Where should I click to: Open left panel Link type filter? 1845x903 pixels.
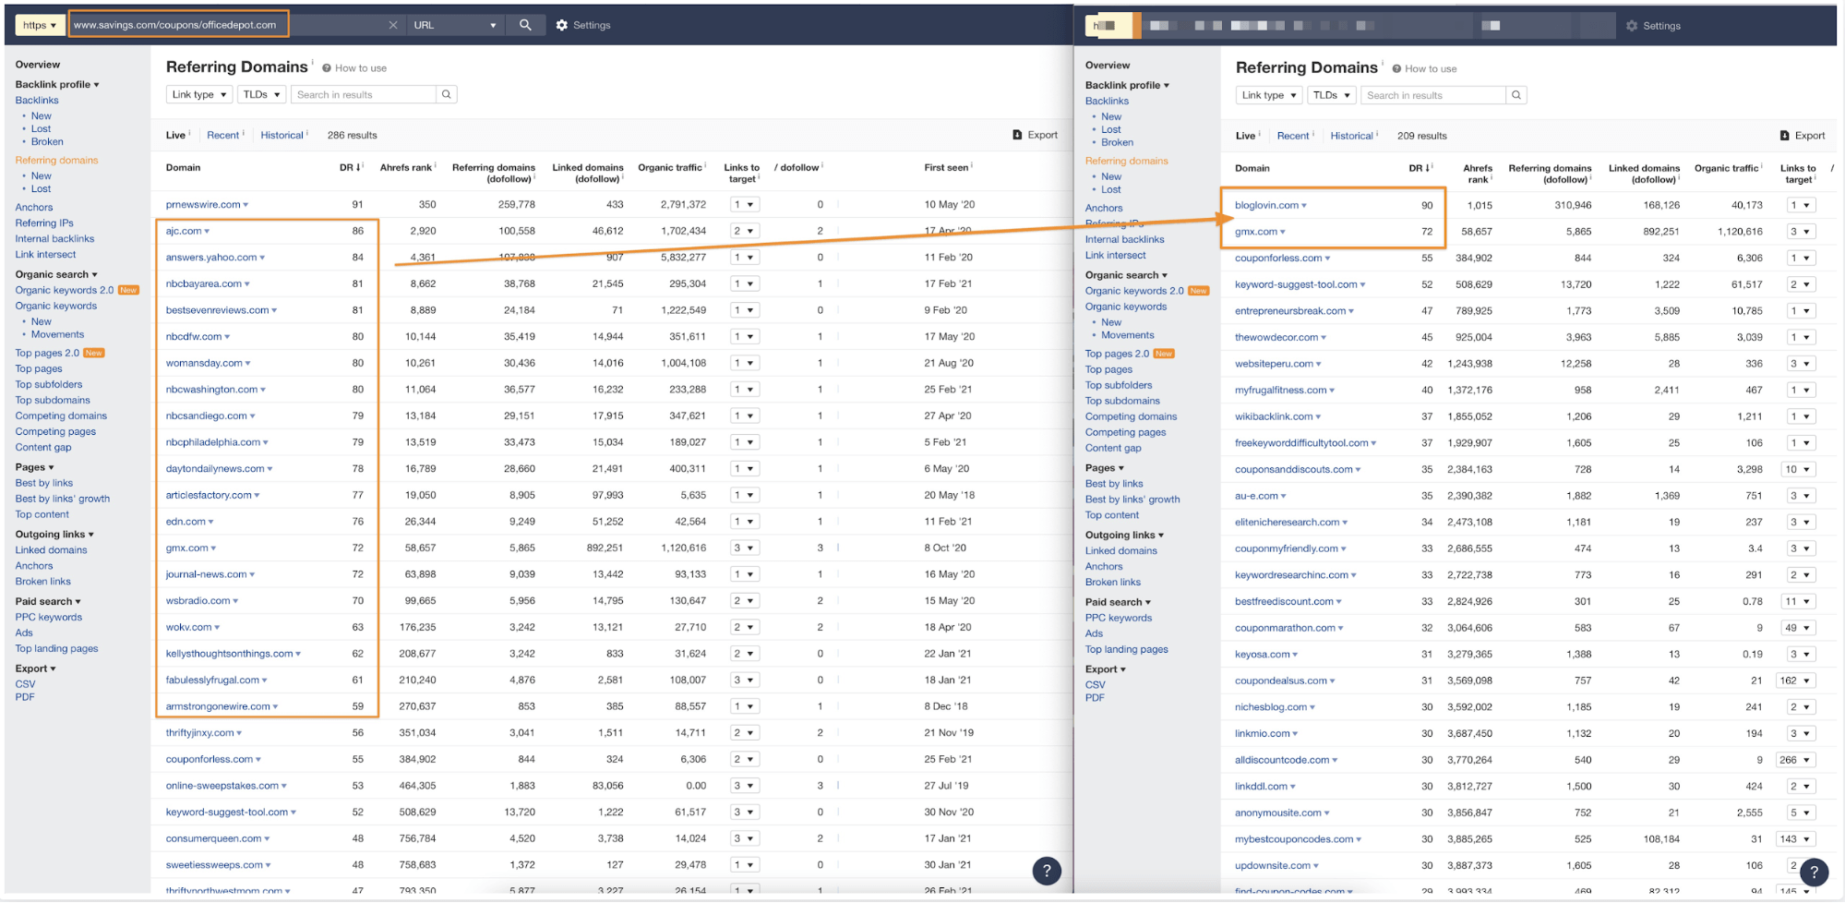(x=199, y=94)
